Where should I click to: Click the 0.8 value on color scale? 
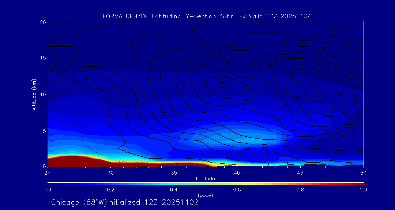click(300, 190)
